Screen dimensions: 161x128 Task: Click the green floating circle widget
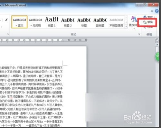(x=157, y=56)
